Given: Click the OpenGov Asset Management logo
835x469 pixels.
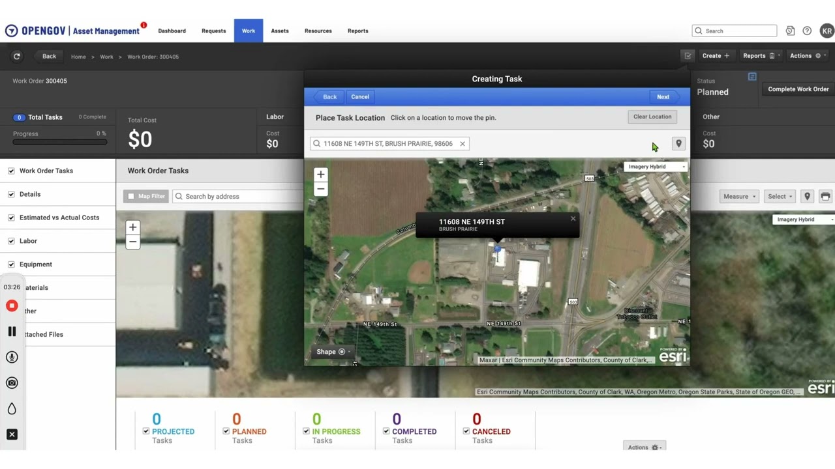Looking at the screenshot, I should (x=72, y=31).
